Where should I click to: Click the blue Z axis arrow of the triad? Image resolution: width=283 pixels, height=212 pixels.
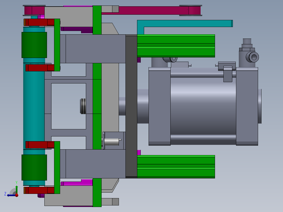(x=11, y=195)
